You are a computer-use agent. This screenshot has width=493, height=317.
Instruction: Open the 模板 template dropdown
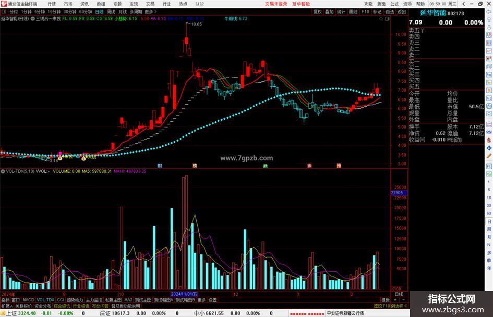(386, 300)
